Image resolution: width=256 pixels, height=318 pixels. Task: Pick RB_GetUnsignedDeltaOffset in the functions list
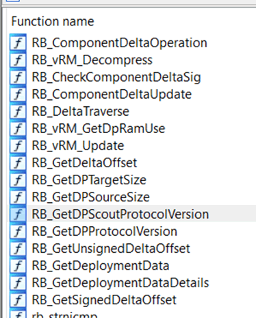(x=111, y=249)
